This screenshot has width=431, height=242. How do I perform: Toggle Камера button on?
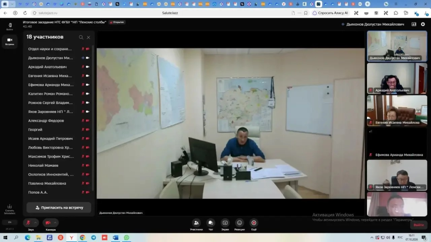click(x=48, y=223)
